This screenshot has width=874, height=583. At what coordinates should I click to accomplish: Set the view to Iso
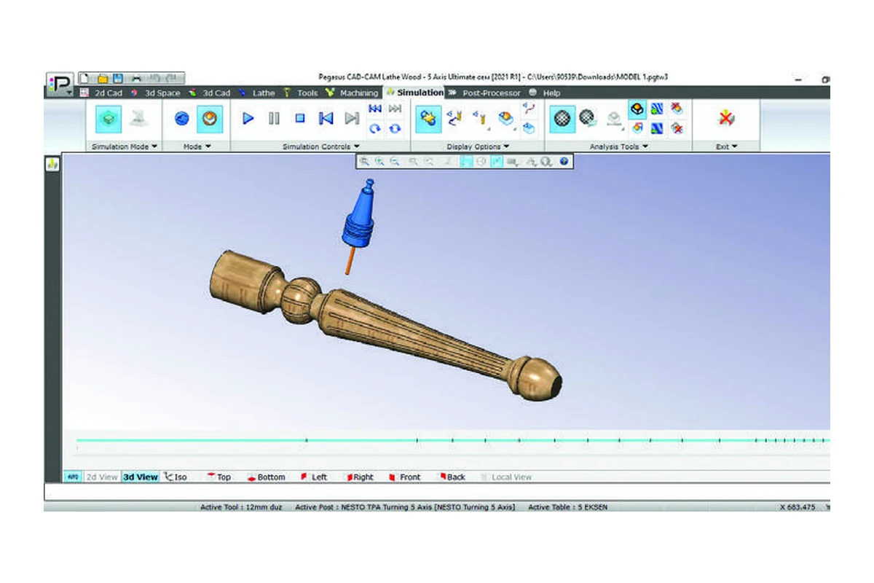(176, 477)
